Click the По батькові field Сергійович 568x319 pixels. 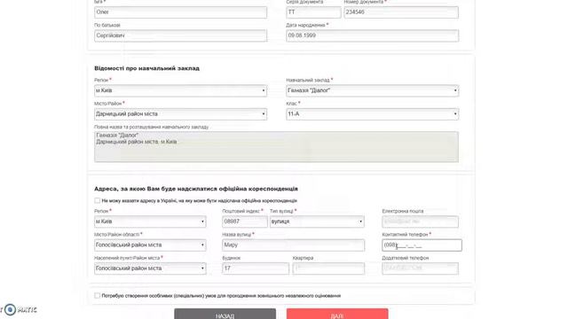point(180,35)
